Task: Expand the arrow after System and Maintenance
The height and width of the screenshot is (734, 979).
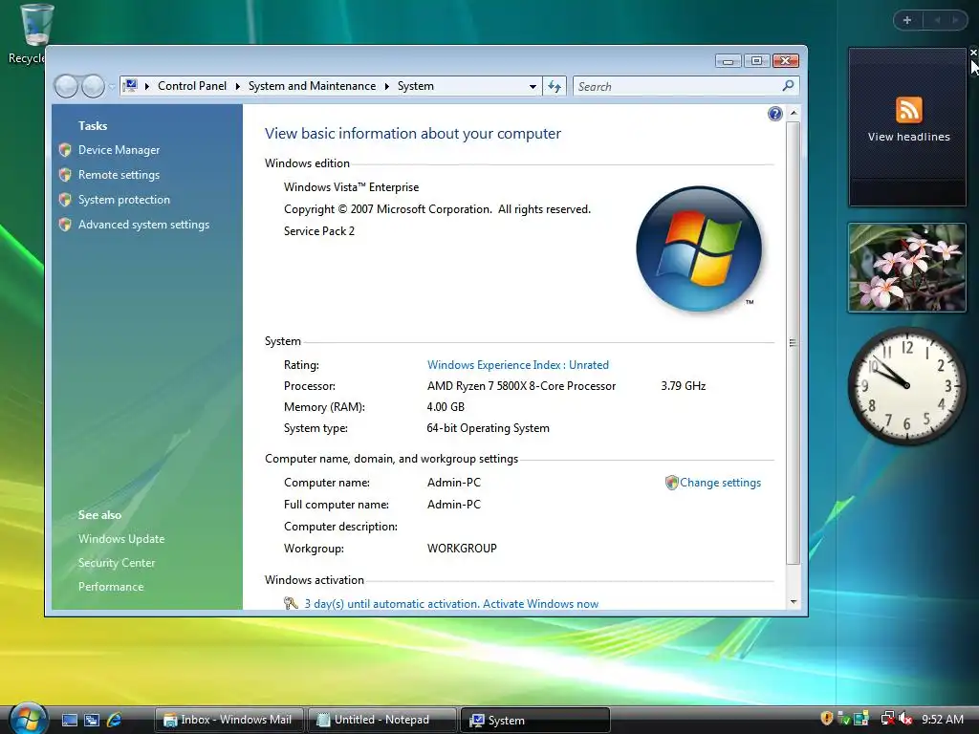Action: pyautogui.click(x=386, y=86)
